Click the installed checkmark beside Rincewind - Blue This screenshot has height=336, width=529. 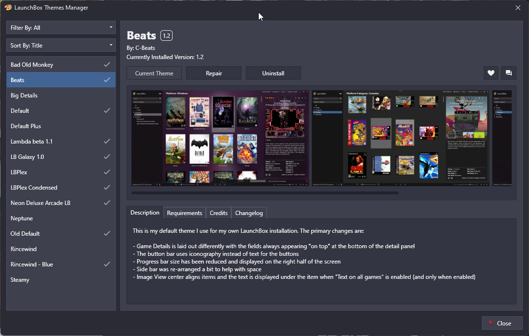point(107,264)
